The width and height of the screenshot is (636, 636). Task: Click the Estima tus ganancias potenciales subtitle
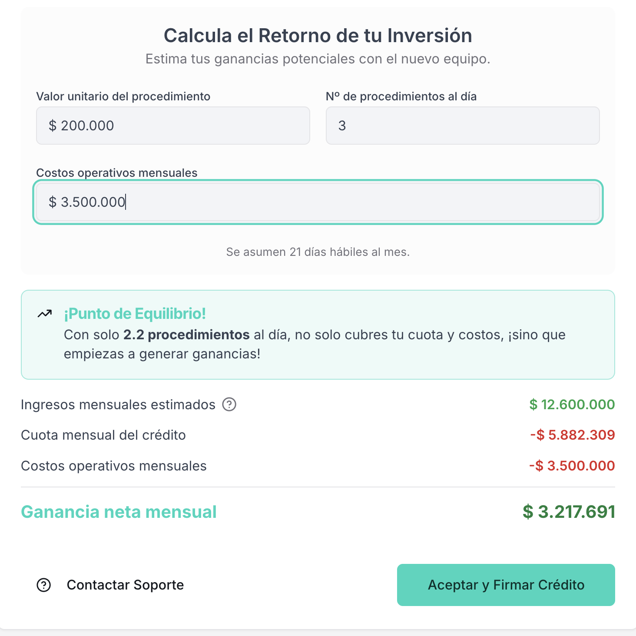318,59
